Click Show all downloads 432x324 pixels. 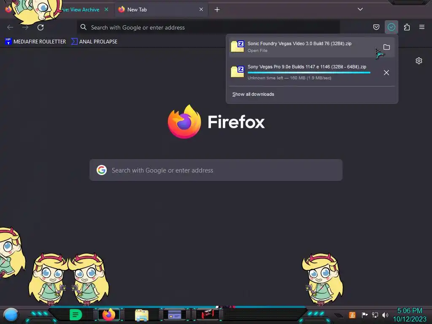coord(253,94)
